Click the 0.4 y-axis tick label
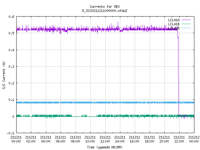Viewport: 200px width, 150px height. click(11, 50)
